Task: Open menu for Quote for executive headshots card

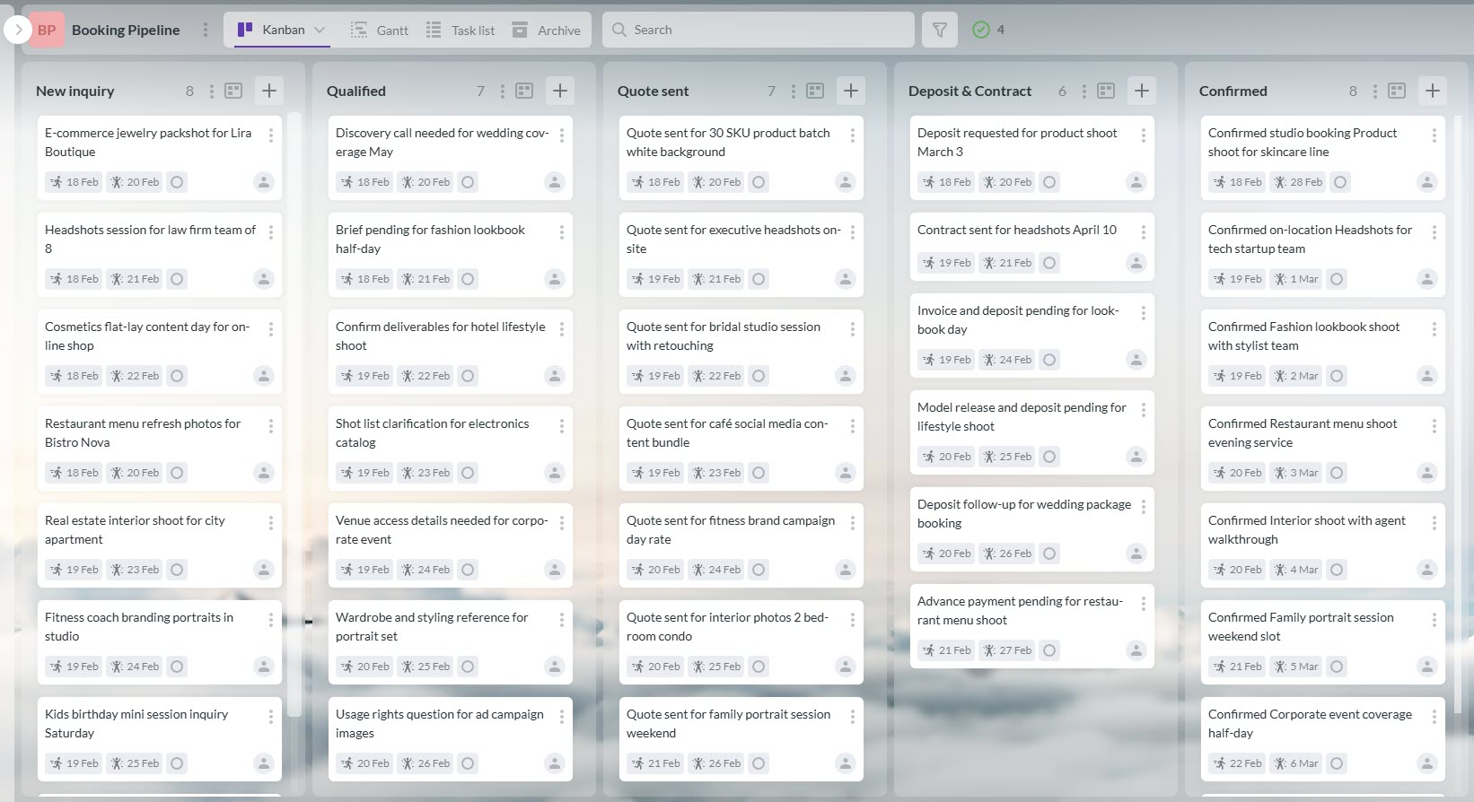Action: pyautogui.click(x=853, y=232)
